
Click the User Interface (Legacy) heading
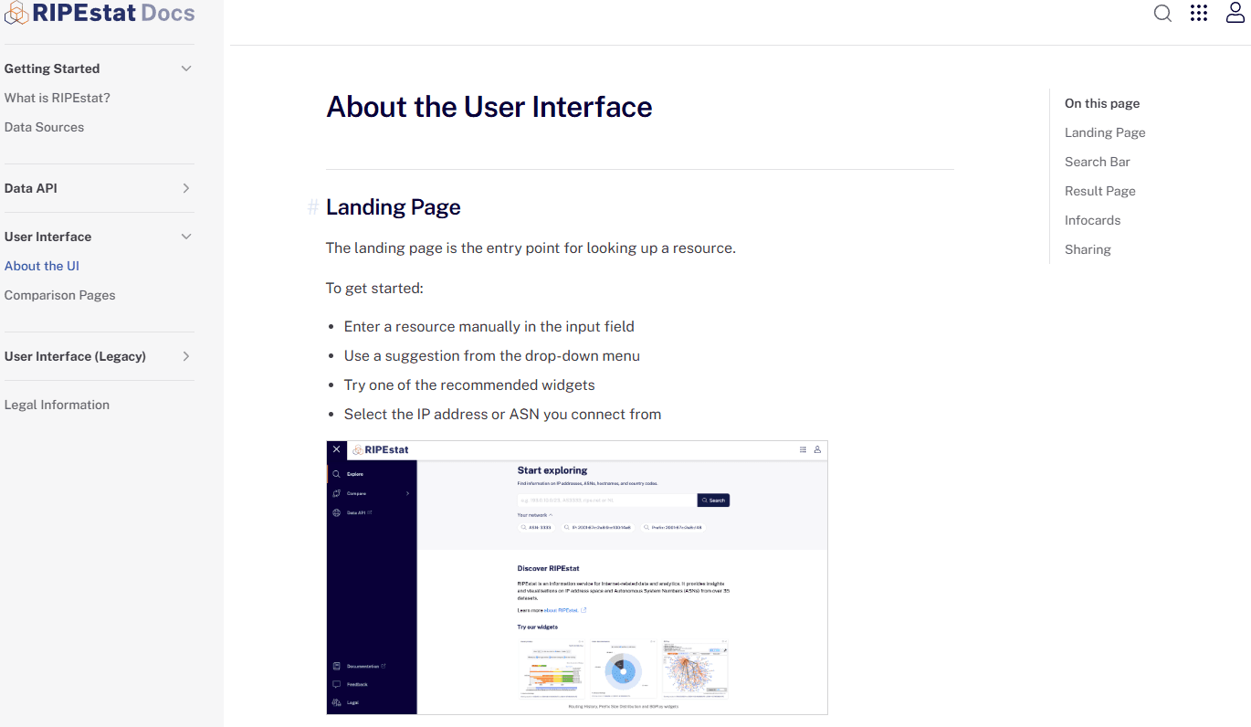point(75,356)
